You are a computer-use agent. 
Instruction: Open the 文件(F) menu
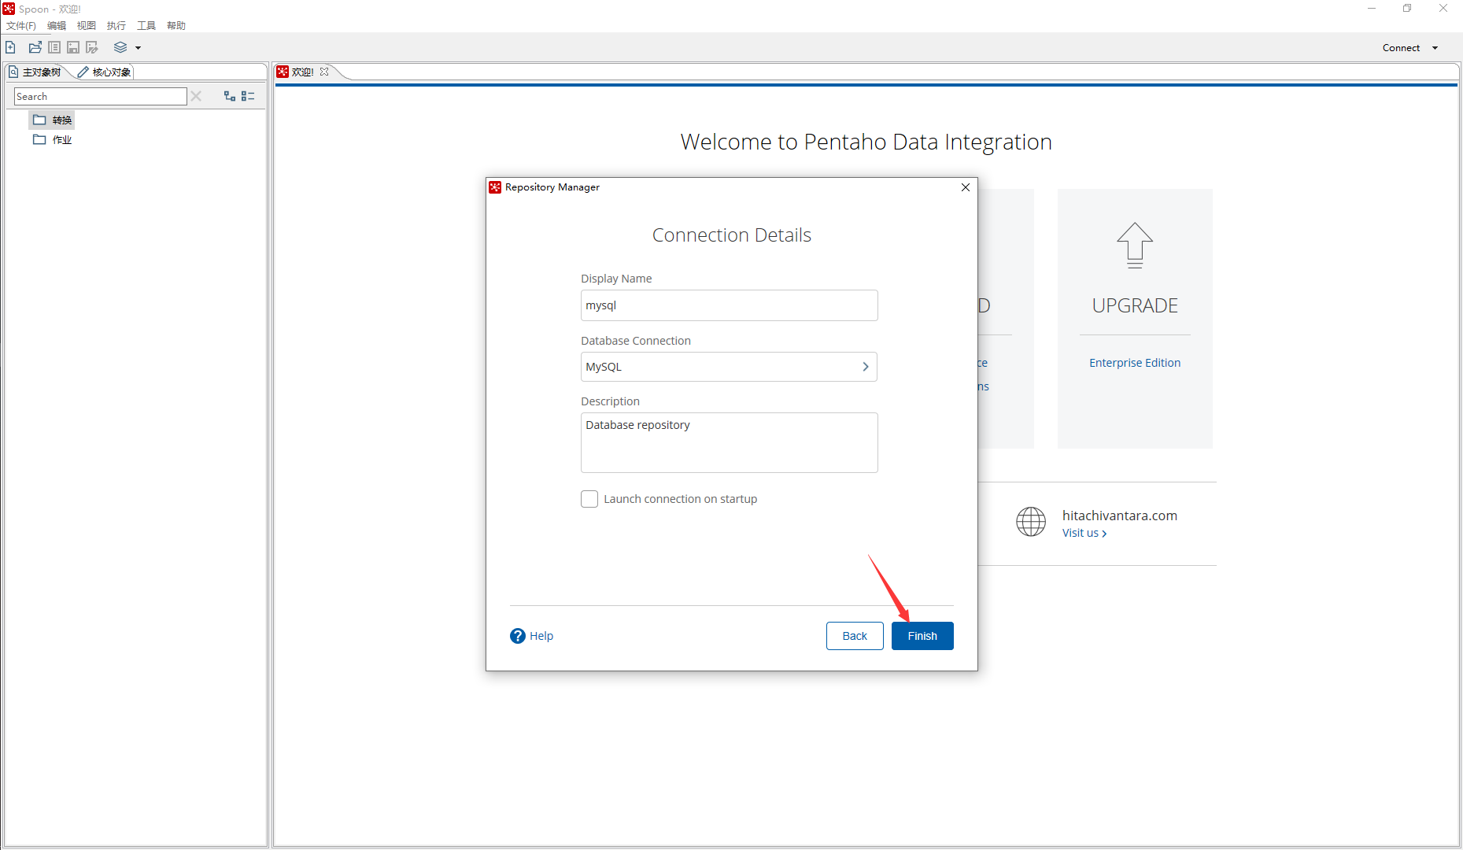coord(21,25)
